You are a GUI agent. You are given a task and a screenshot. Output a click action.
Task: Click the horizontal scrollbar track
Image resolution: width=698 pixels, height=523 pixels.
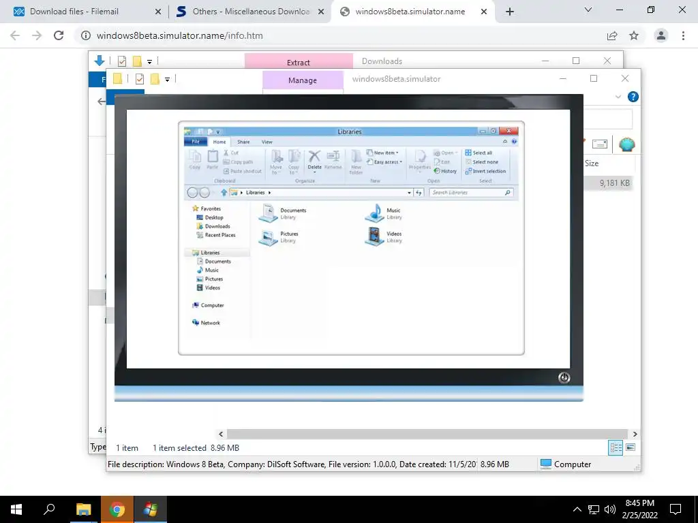pyautogui.click(x=427, y=434)
